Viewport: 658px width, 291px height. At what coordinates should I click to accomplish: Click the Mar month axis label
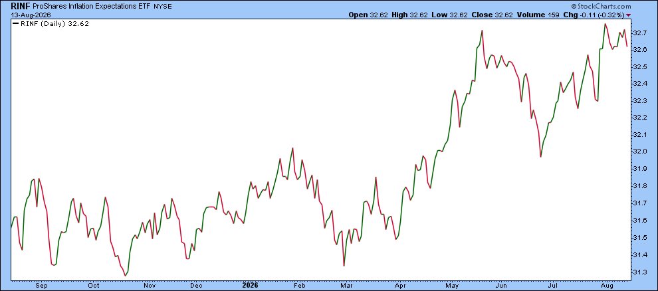[346, 285]
